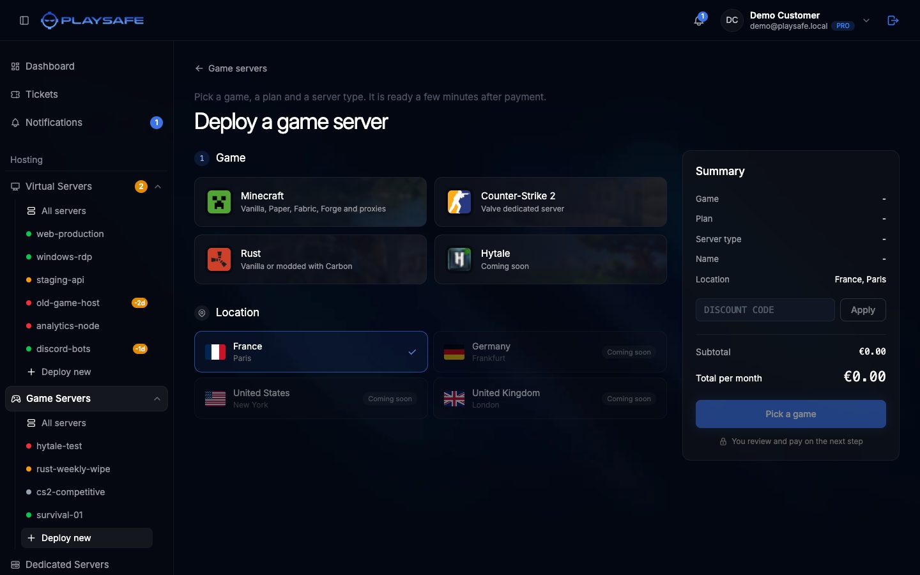Open Tickets in sidebar
The height and width of the screenshot is (575, 920).
(x=86, y=95)
